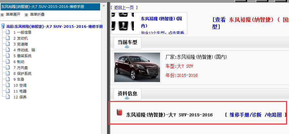The width and height of the screenshot is (289, 134).
Task: Click the page icon for 8 保护系统
Action: [8, 74]
